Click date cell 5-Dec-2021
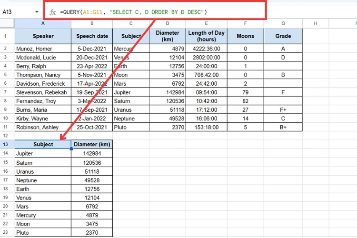This screenshot has width=357, height=238. [x=92, y=49]
